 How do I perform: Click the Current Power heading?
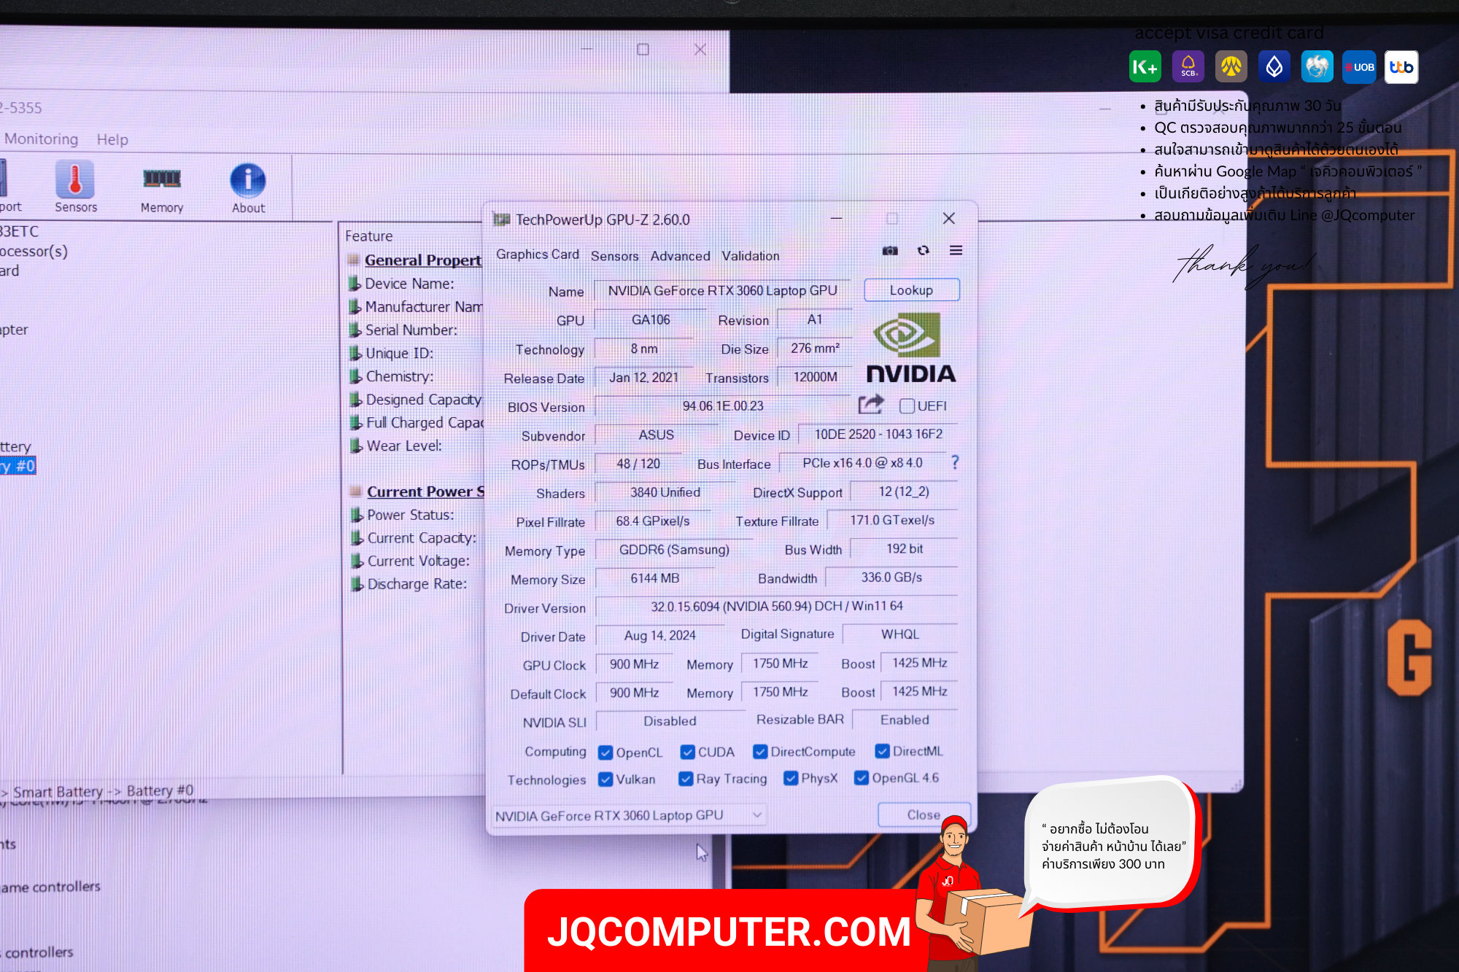coord(425,492)
